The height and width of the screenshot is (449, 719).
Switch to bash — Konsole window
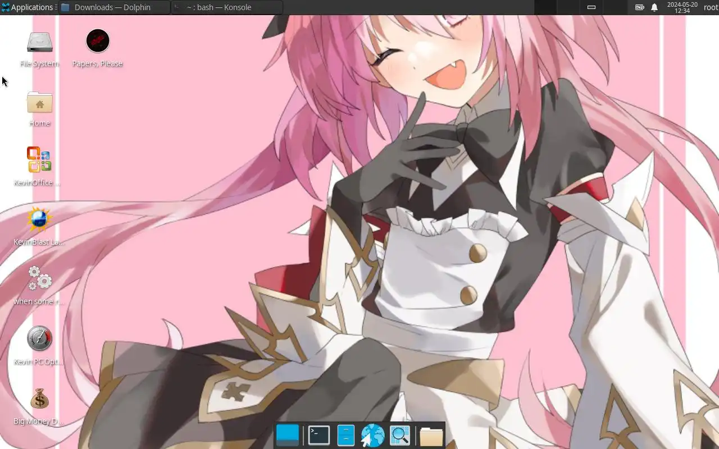pos(227,7)
